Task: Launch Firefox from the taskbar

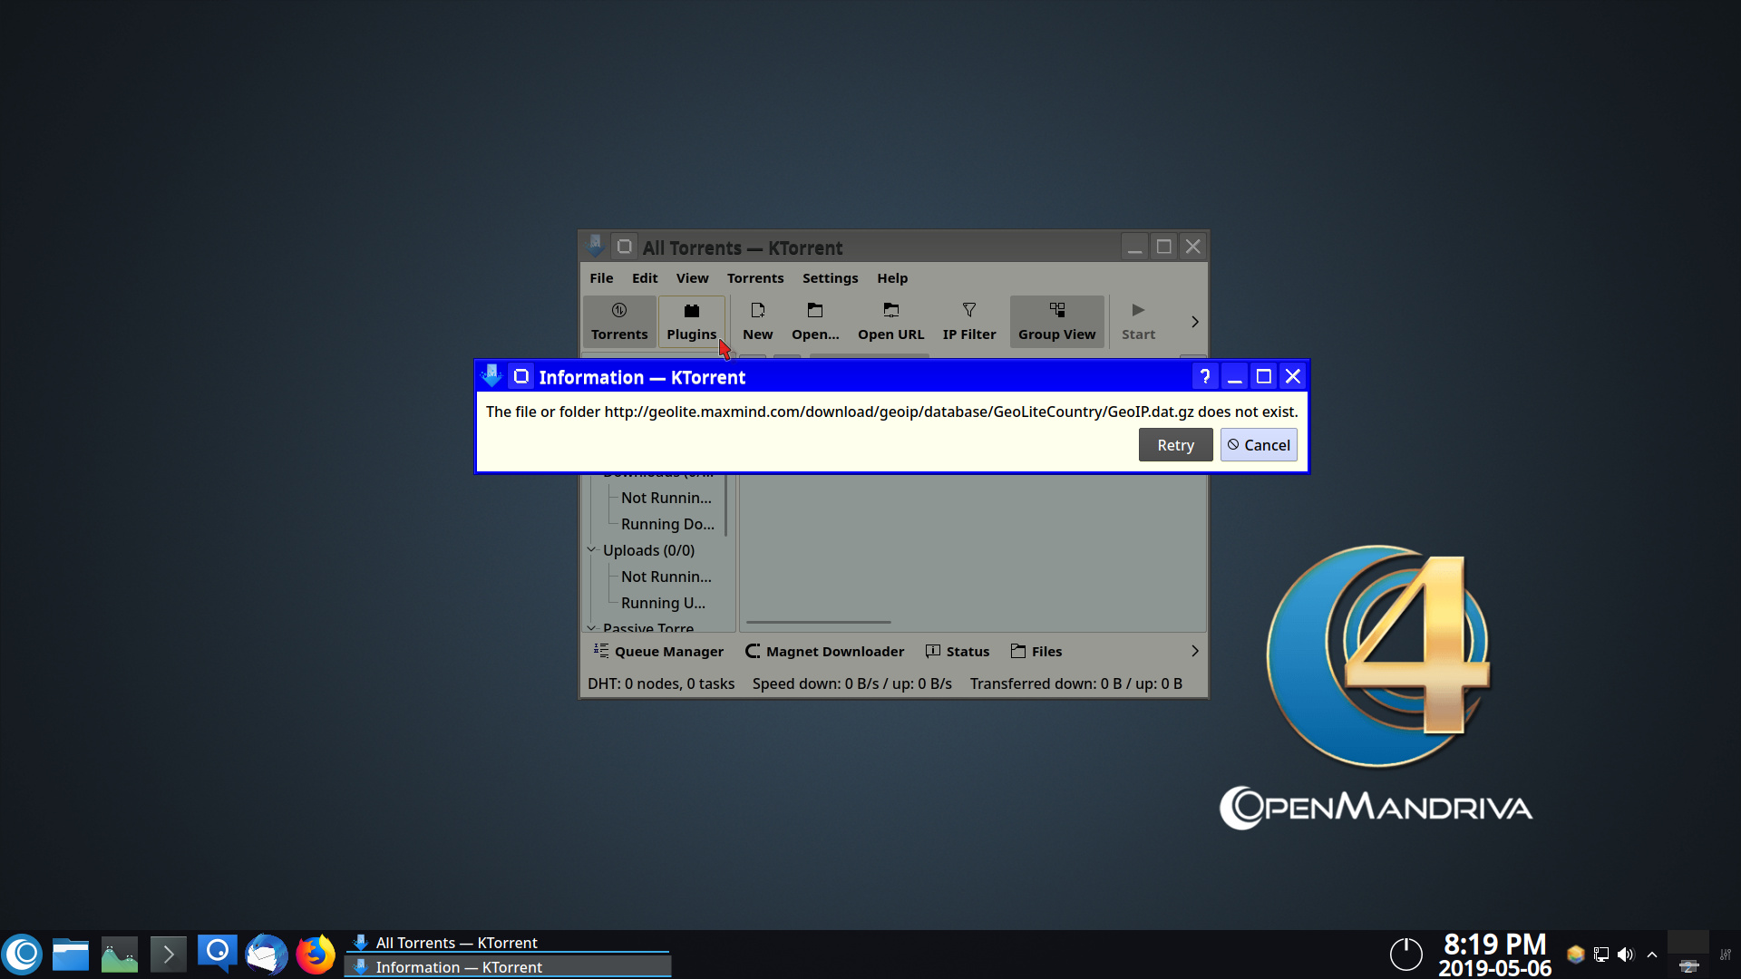Action: (x=316, y=955)
